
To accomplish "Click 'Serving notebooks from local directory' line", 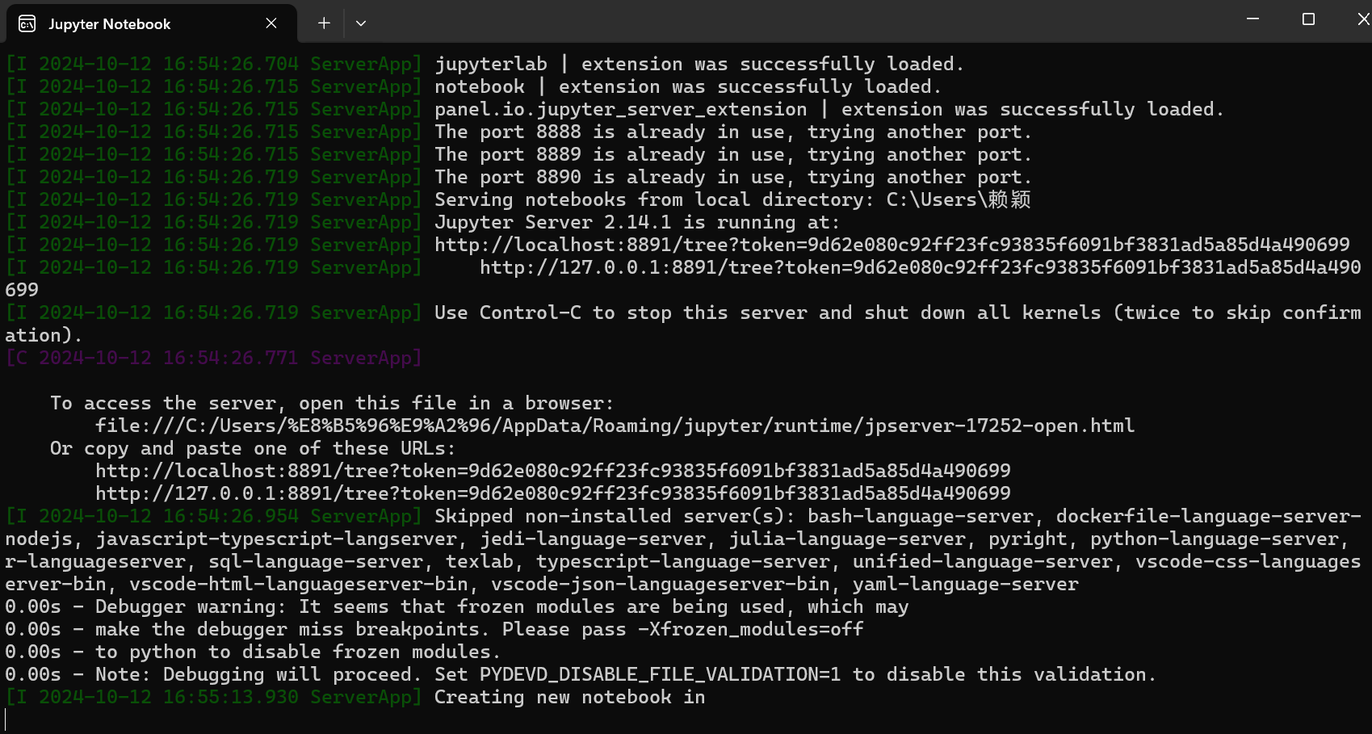I will [x=733, y=199].
